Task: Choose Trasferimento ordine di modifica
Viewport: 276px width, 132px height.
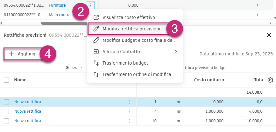Action: click(137, 74)
